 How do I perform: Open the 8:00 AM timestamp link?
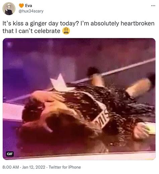pos(11,167)
